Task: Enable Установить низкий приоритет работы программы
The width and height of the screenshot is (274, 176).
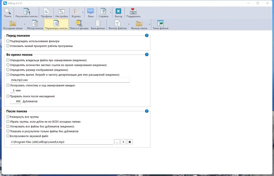Action: pos(8,46)
